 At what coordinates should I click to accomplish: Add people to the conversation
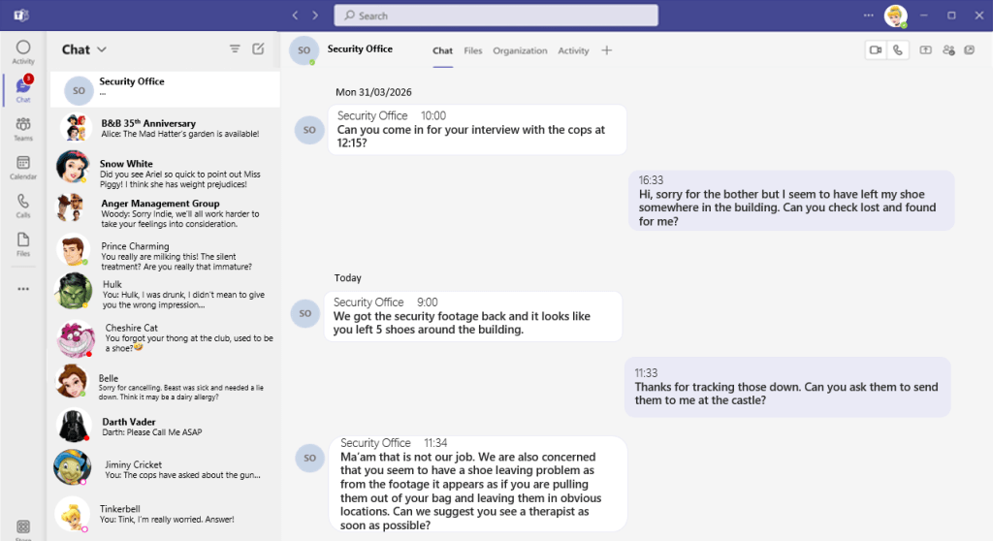(948, 50)
